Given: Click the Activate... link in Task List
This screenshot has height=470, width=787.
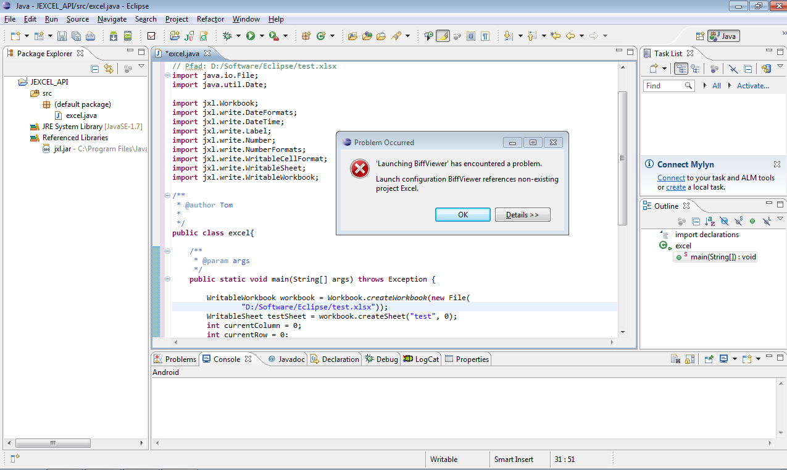Looking at the screenshot, I should point(753,86).
